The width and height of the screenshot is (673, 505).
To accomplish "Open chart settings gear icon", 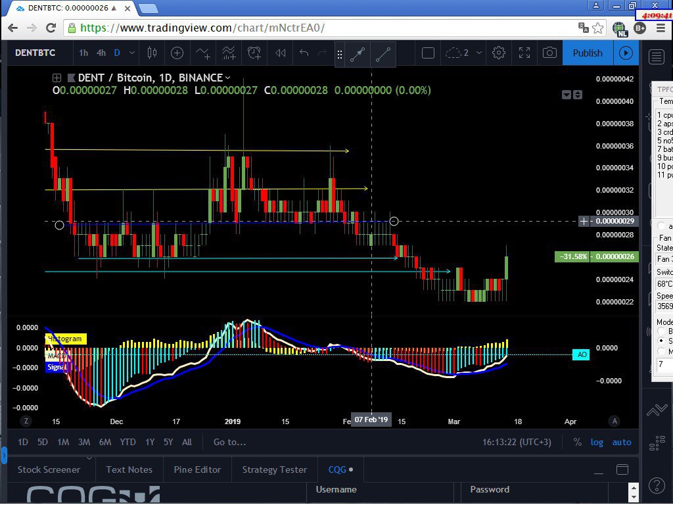I will click(x=498, y=53).
